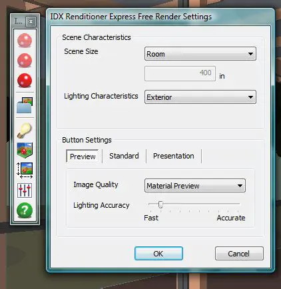Click the Standard render sphere icon
The width and height of the screenshot is (281, 289).
coord(25,61)
